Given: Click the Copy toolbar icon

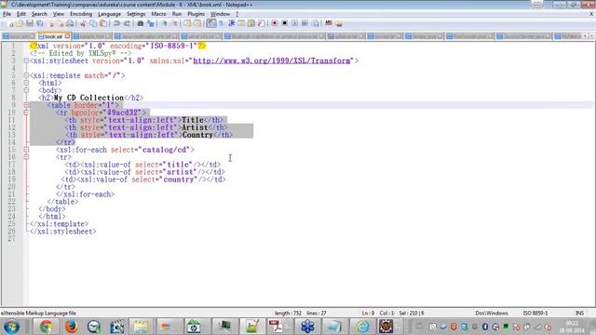Looking at the screenshot, I should tap(93, 23).
